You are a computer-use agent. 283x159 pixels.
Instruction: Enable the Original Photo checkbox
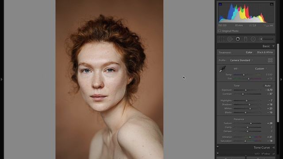point(219,31)
